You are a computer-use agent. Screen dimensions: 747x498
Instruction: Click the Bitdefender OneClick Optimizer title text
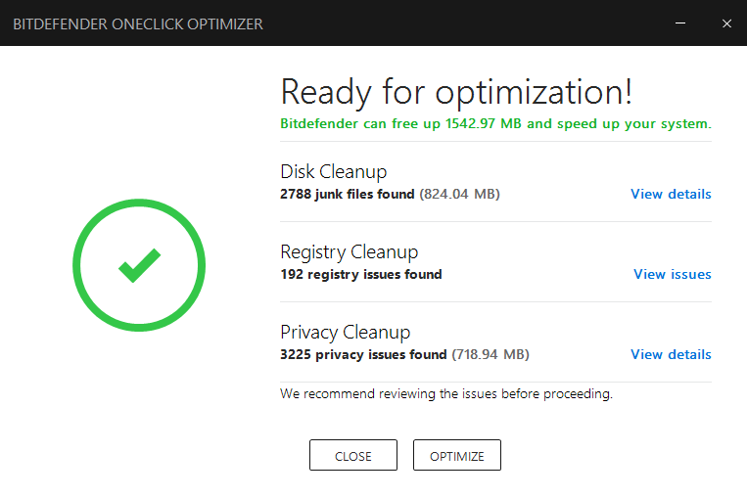coord(138,23)
